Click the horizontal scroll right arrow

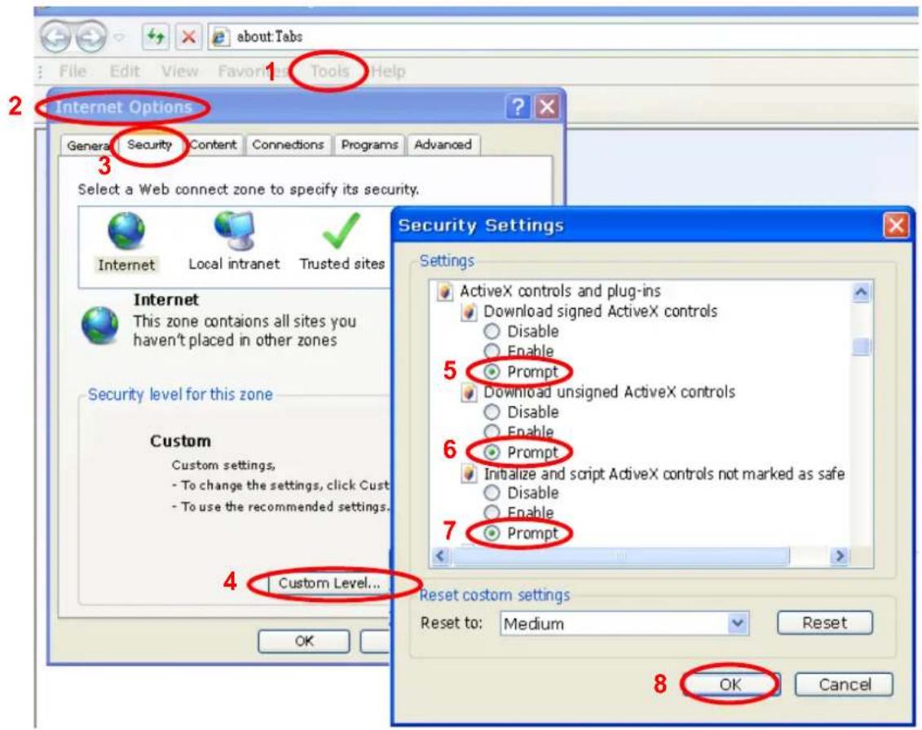click(840, 556)
